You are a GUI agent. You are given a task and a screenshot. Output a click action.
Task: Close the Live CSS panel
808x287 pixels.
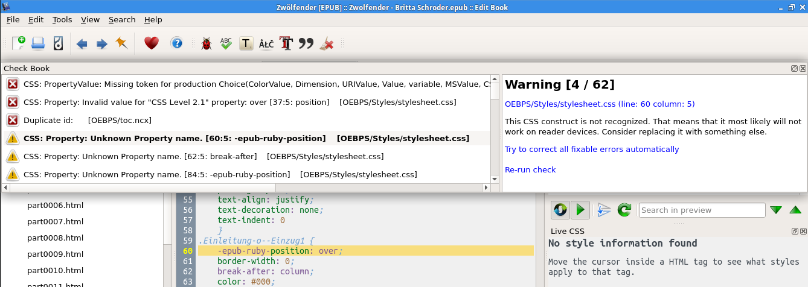(803, 232)
